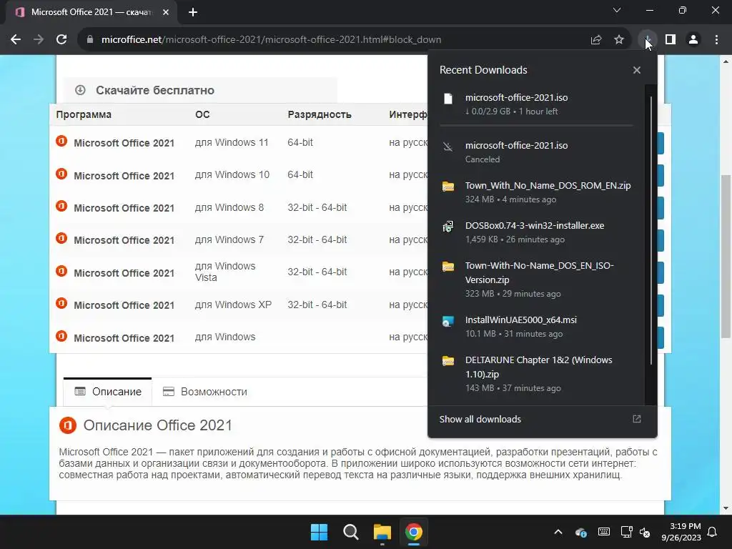732x549 pixels.
Task: Open a new browser tab
Action: (193, 13)
